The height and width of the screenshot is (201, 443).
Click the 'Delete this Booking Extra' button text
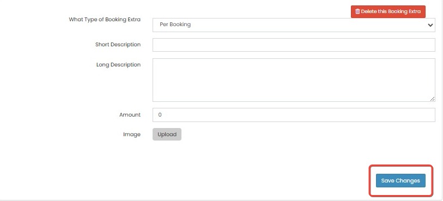tap(391, 11)
